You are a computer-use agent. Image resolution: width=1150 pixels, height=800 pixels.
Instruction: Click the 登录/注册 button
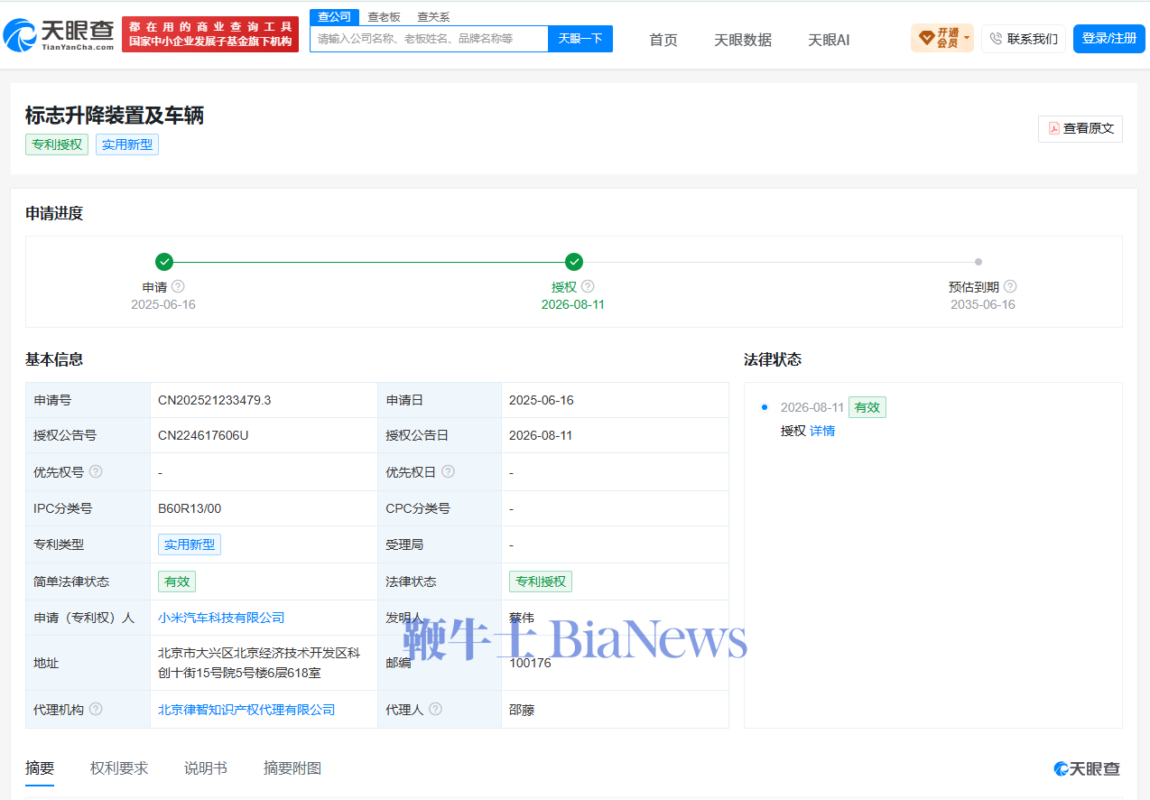[x=1109, y=39]
